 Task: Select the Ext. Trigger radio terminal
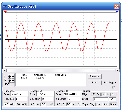tap(114, 87)
